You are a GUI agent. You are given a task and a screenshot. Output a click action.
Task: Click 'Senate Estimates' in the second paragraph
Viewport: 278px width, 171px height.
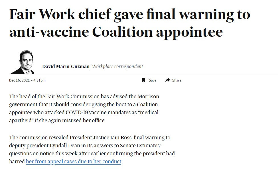[x=140, y=145]
